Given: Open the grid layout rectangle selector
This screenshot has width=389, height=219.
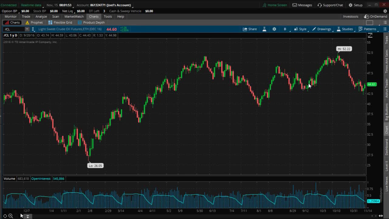Looking at the screenshot, I should click(x=370, y=23).
